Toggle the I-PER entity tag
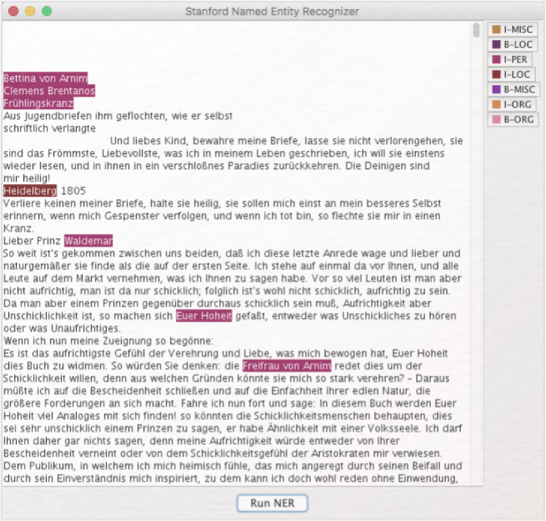Screen dimensions: 546x521 [510, 59]
